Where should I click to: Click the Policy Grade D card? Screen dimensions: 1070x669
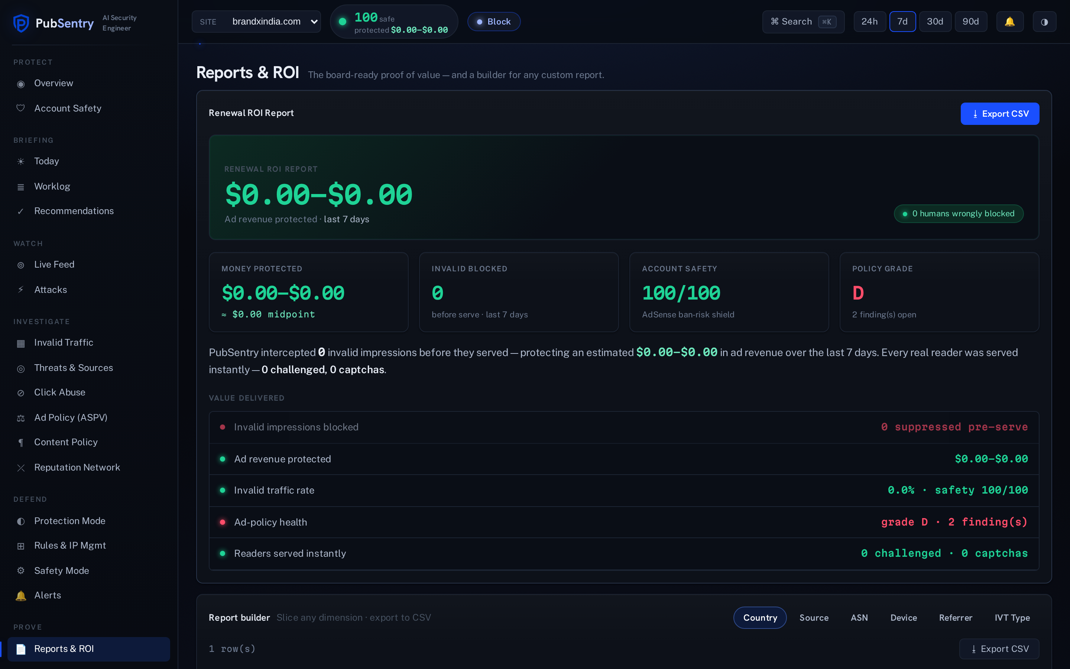click(940, 292)
